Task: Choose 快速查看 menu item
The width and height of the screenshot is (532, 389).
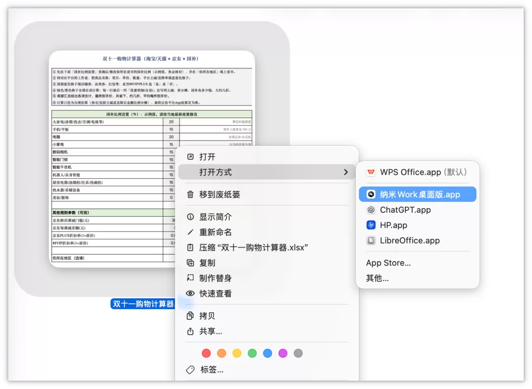Action: 266,293
